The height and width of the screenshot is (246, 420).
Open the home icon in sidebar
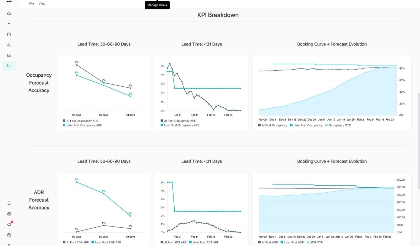click(x=9, y=13)
